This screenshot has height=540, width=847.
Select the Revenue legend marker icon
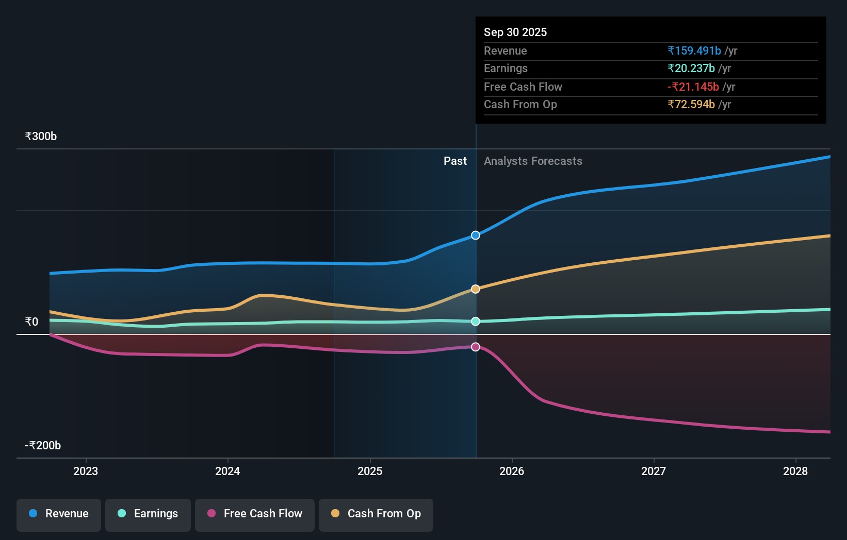[33, 514]
